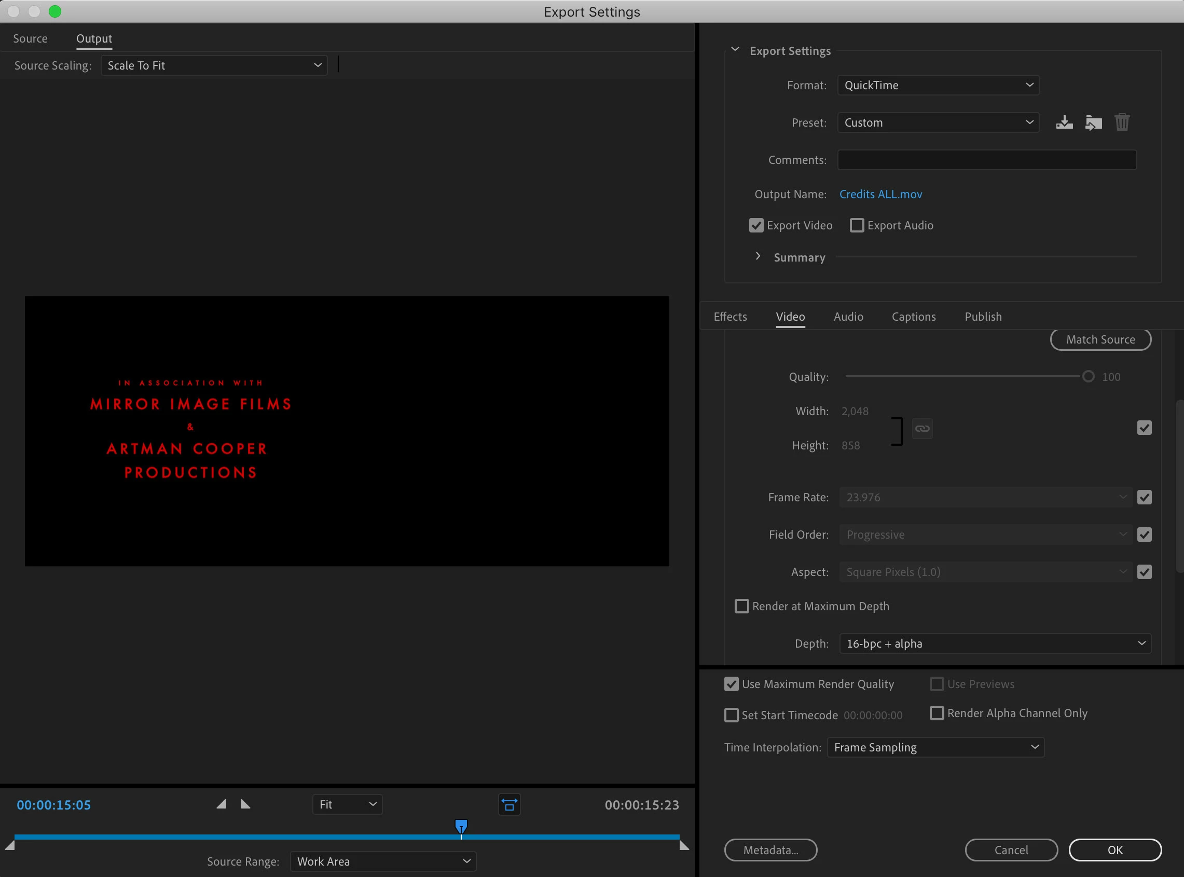Click the Import Preset icon

[1093, 122]
